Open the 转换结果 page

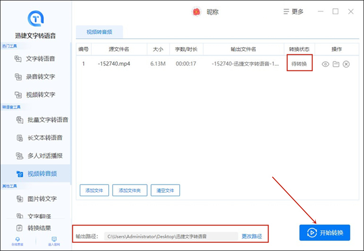click(34, 228)
